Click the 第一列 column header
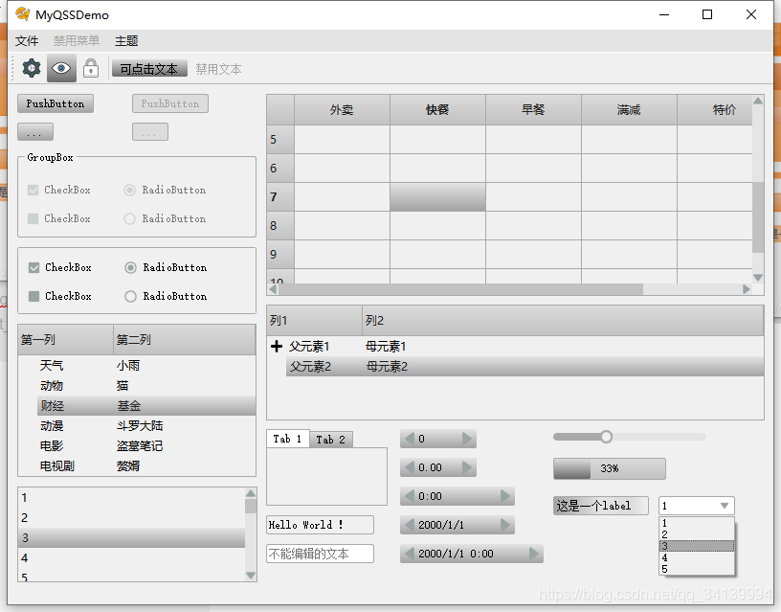This screenshot has width=781, height=612. click(65, 340)
